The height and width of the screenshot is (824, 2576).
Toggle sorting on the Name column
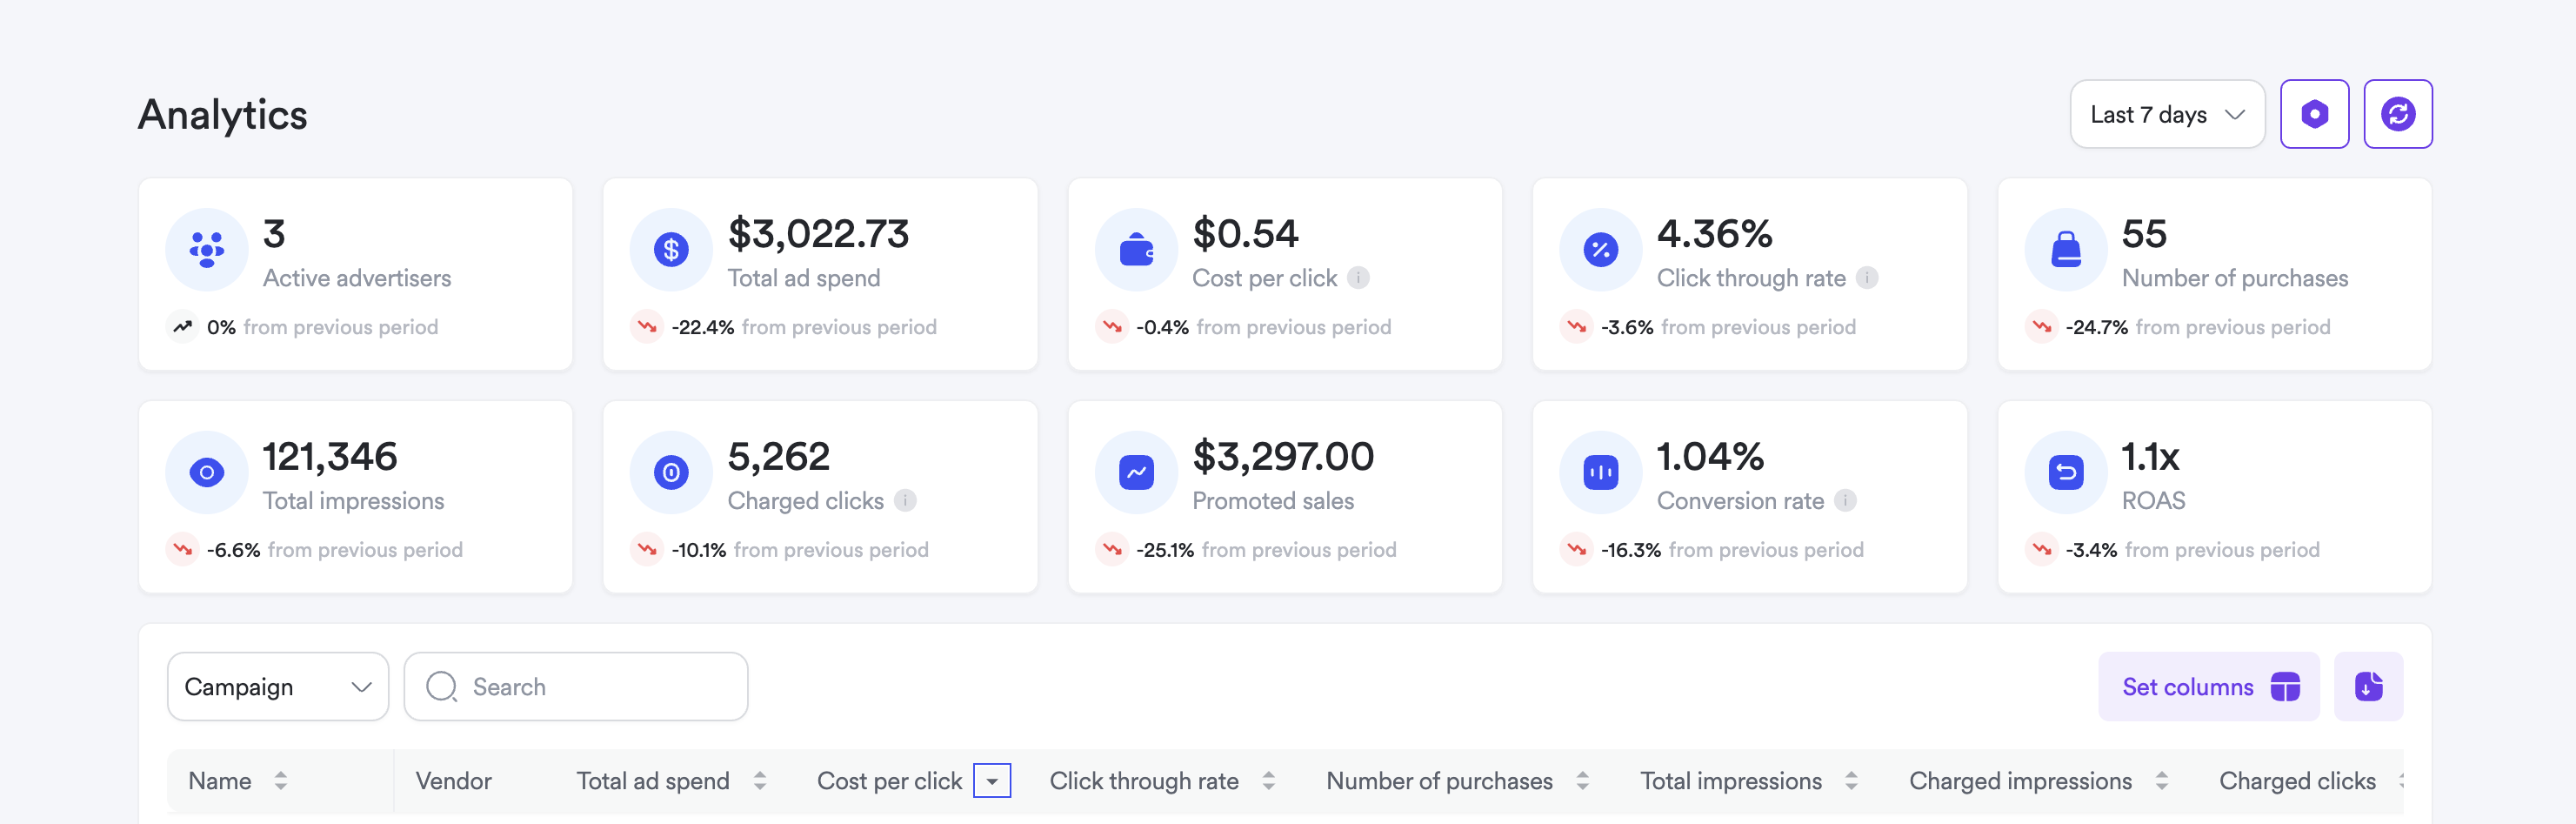click(x=281, y=780)
